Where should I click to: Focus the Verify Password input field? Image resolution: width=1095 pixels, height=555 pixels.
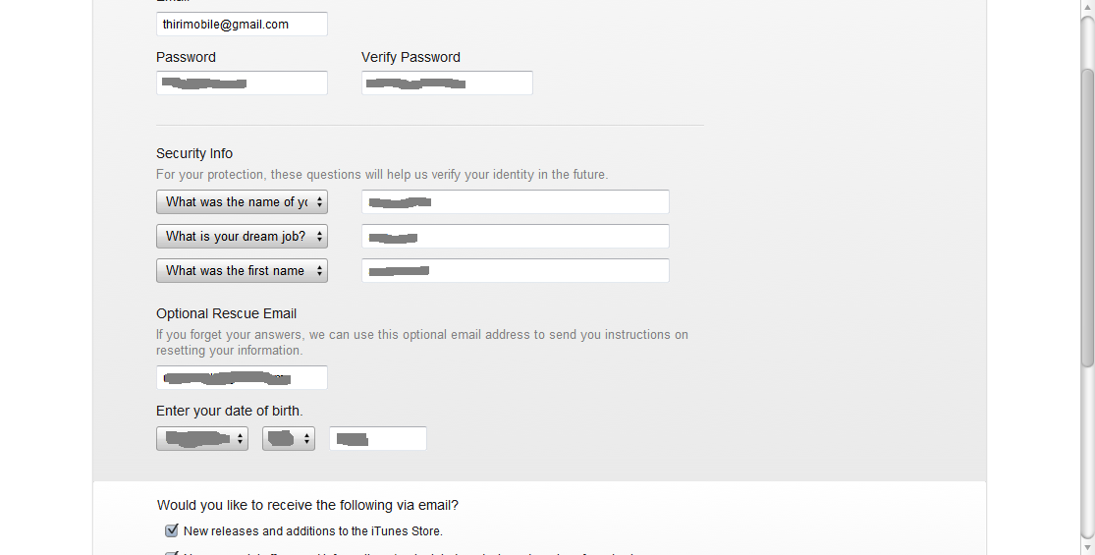point(447,83)
